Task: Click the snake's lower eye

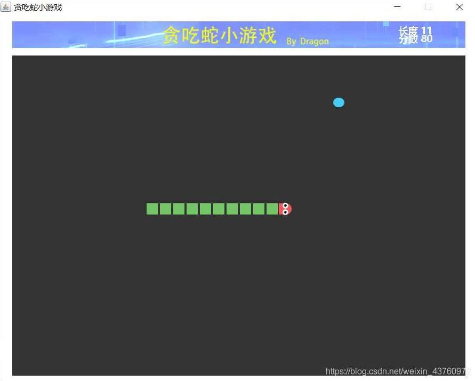Action: (286, 212)
